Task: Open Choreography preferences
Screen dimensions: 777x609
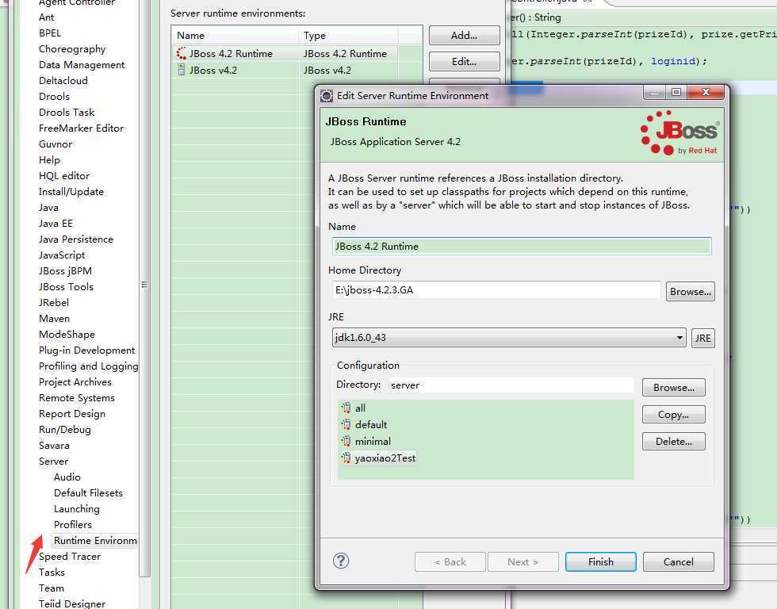Action: pos(72,48)
